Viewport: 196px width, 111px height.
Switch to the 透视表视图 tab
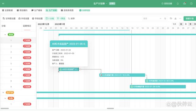[67, 10]
